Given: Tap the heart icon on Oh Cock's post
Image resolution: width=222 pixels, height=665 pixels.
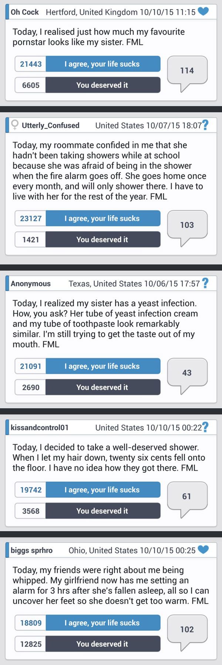Looking at the screenshot, I should coord(203,12).
